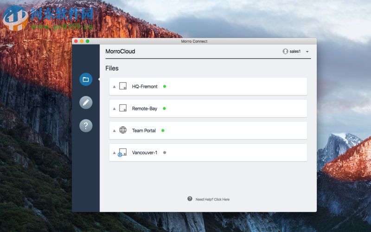Open the sales1 account dropdown arrow

[307, 52]
